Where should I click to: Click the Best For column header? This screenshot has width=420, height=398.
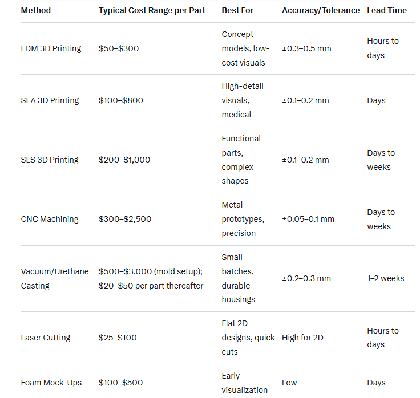pyautogui.click(x=237, y=10)
